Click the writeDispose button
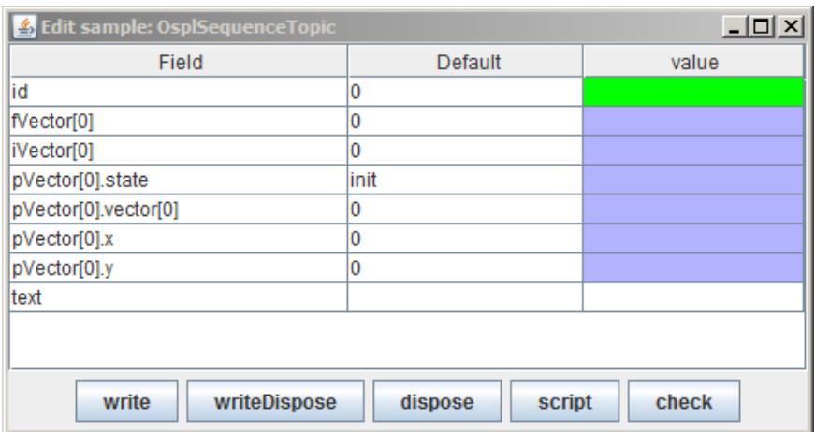 point(275,401)
